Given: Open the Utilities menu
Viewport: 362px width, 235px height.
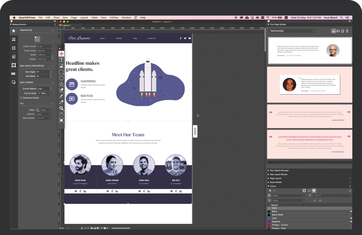Looking at the screenshot, I should (x=114, y=17).
